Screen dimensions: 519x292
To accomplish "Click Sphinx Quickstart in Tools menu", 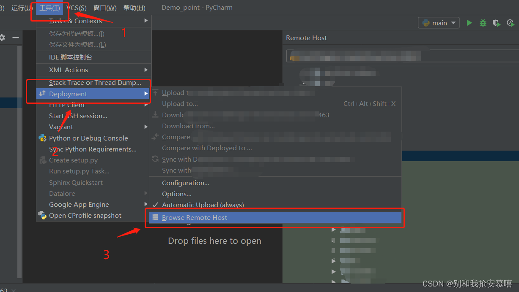I will click(x=93, y=182).
